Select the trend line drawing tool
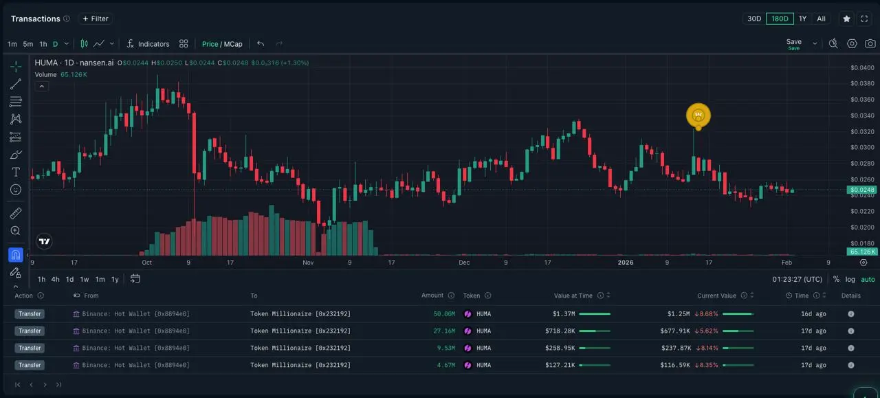Screen dimensions: 880x398 pyautogui.click(x=16, y=84)
